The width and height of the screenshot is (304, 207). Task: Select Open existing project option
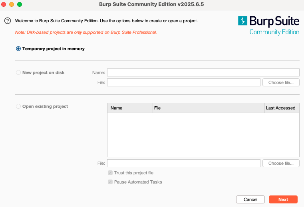point(18,106)
